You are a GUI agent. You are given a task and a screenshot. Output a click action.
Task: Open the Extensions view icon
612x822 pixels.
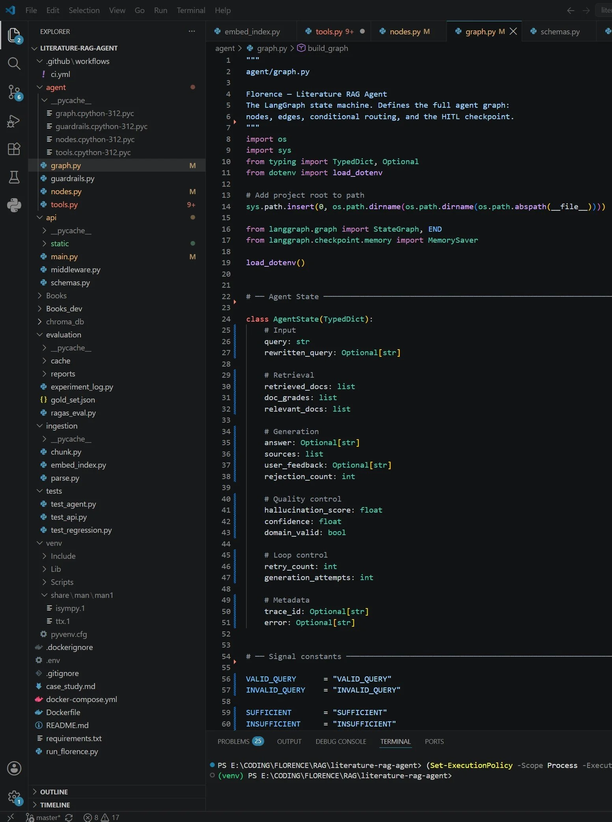(x=14, y=149)
